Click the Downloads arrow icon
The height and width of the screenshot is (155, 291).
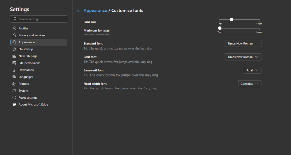point(14,70)
